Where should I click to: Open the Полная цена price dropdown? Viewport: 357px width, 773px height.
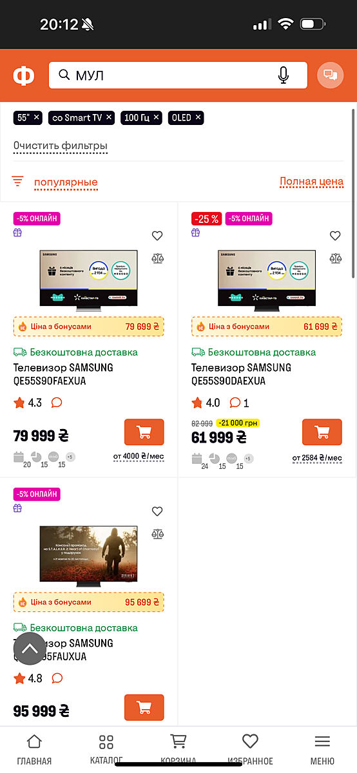click(x=311, y=182)
